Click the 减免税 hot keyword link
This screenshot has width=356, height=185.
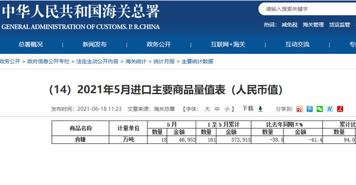pos(290,25)
